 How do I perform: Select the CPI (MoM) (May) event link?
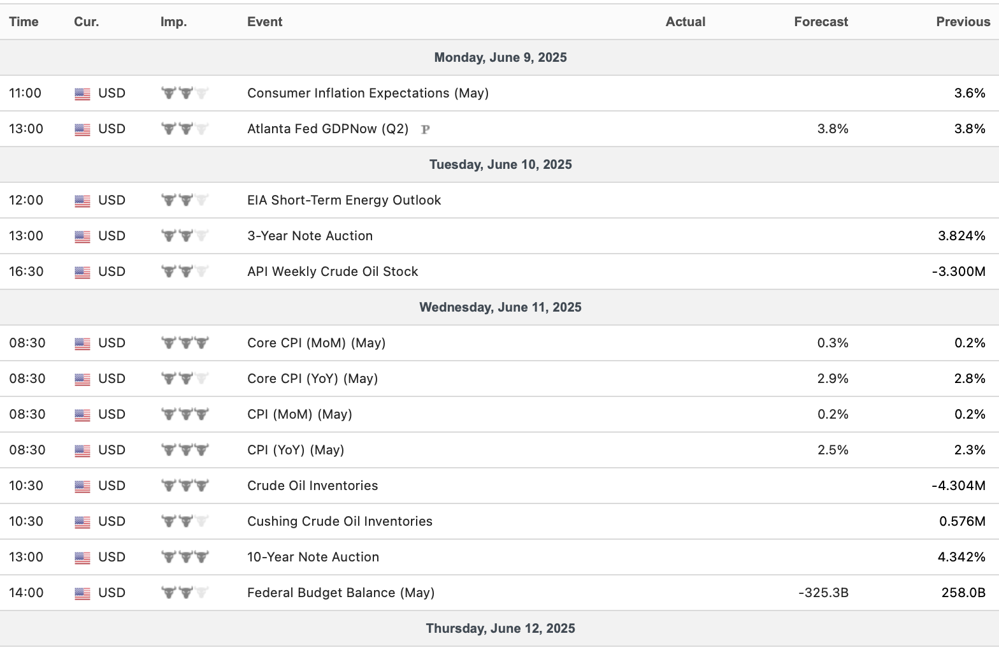(299, 414)
